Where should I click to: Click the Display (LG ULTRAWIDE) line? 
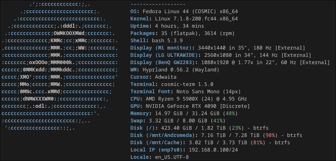[221, 55]
